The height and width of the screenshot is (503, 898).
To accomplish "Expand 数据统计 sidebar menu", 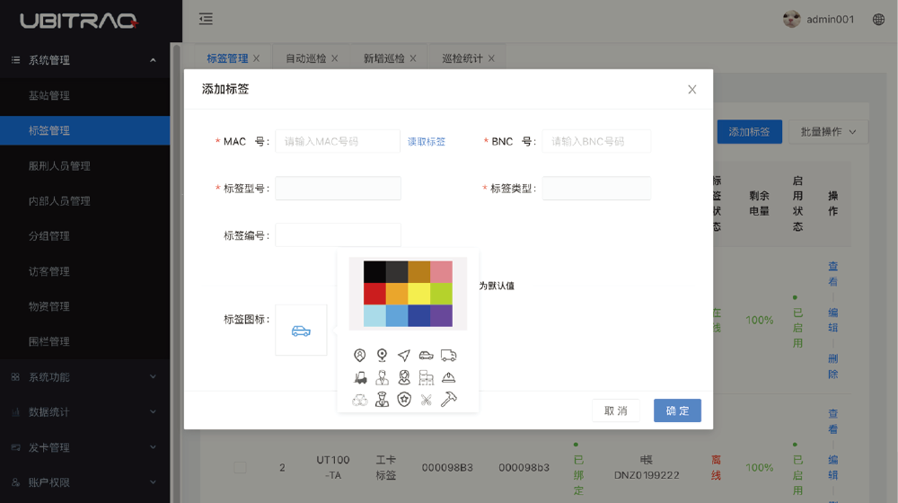I will coord(85,412).
